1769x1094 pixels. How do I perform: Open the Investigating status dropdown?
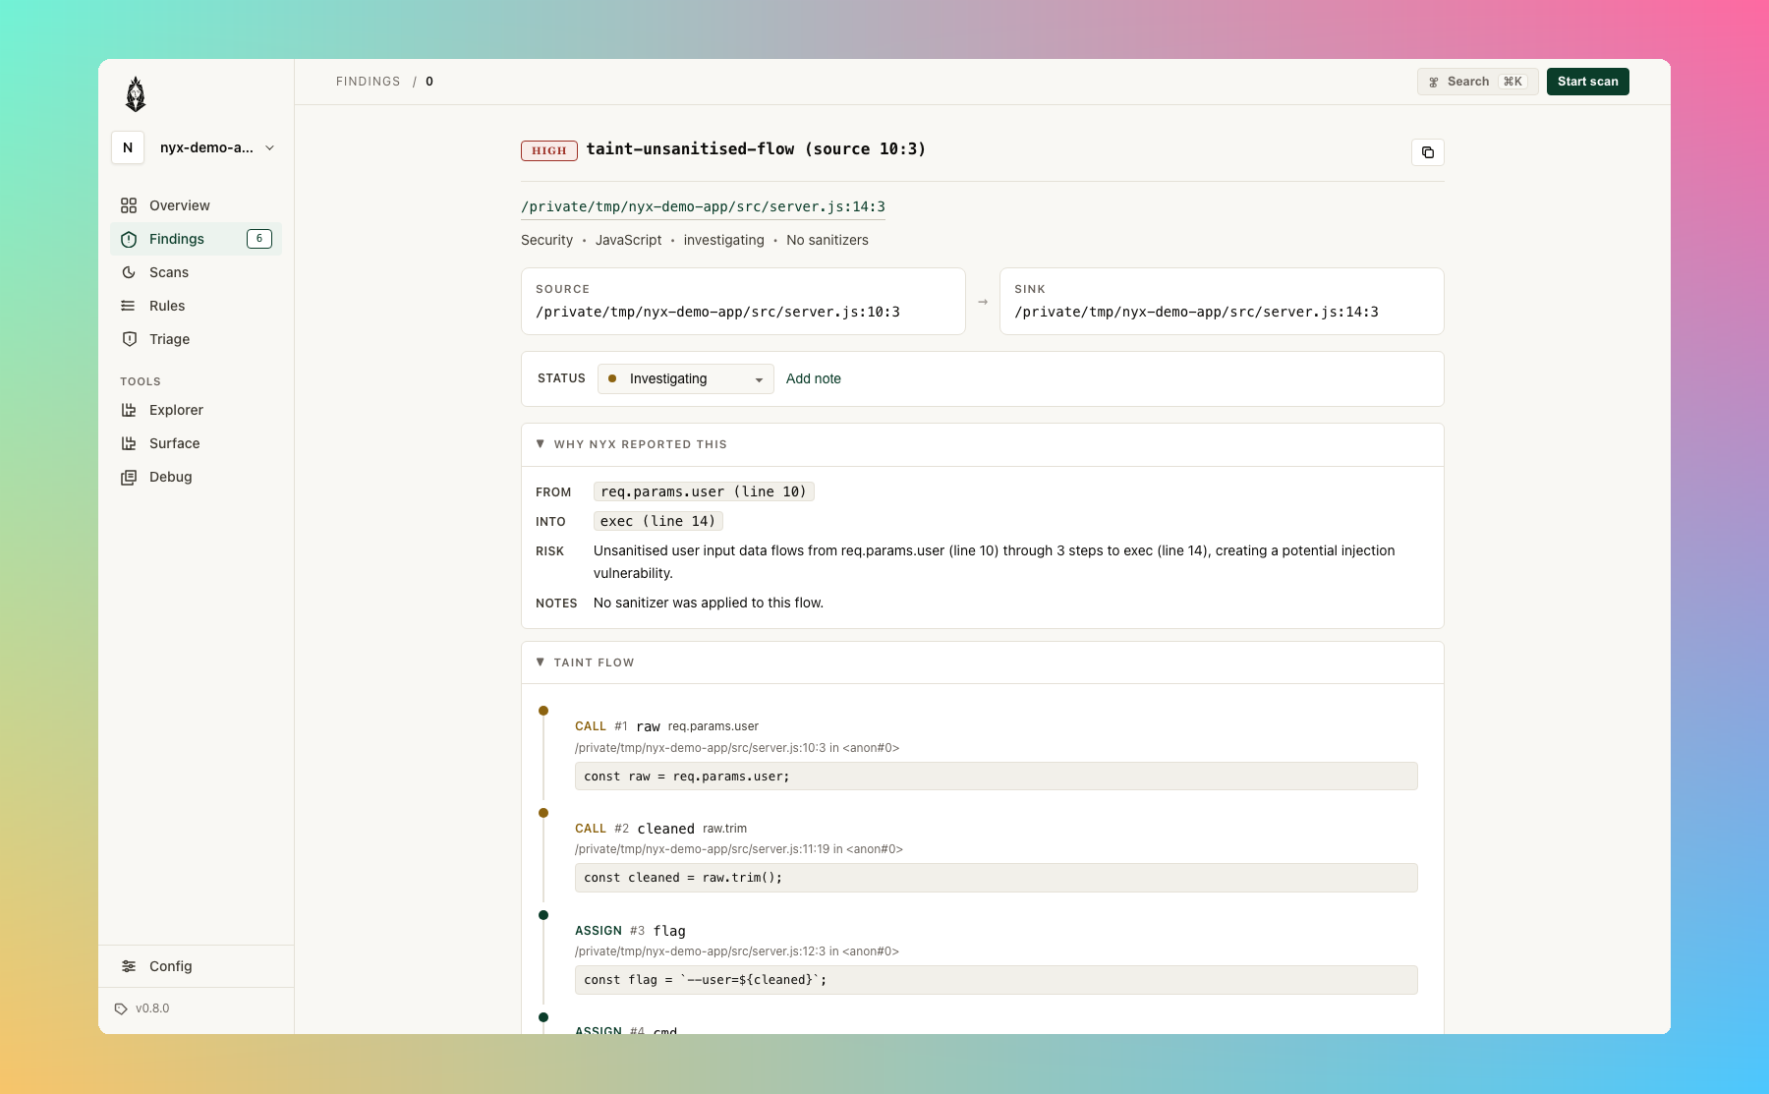point(685,378)
